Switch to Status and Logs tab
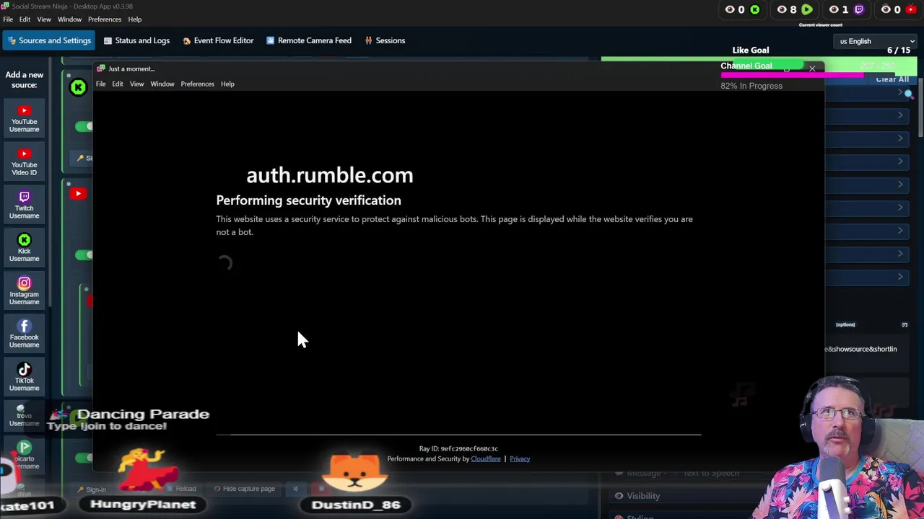This screenshot has height=519, width=924. click(136, 40)
